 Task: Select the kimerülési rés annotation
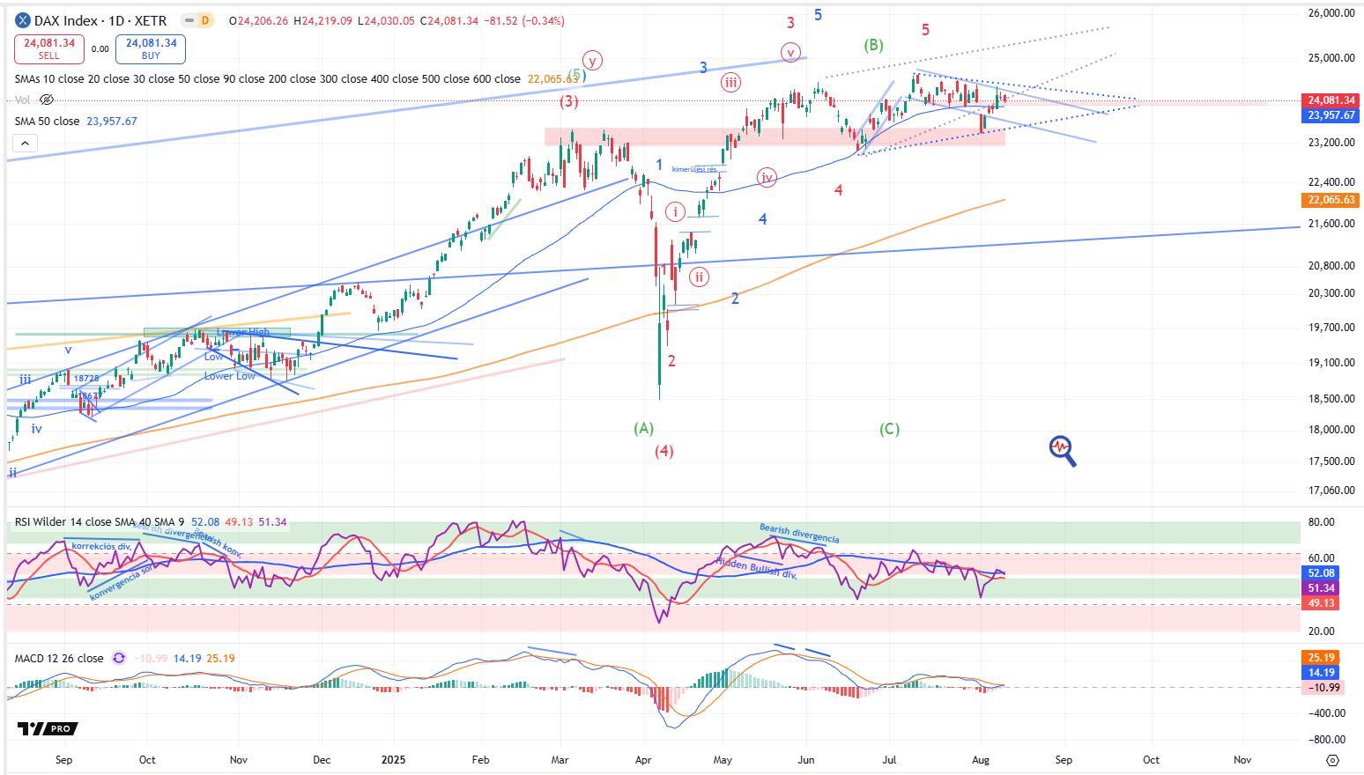tap(695, 169)
